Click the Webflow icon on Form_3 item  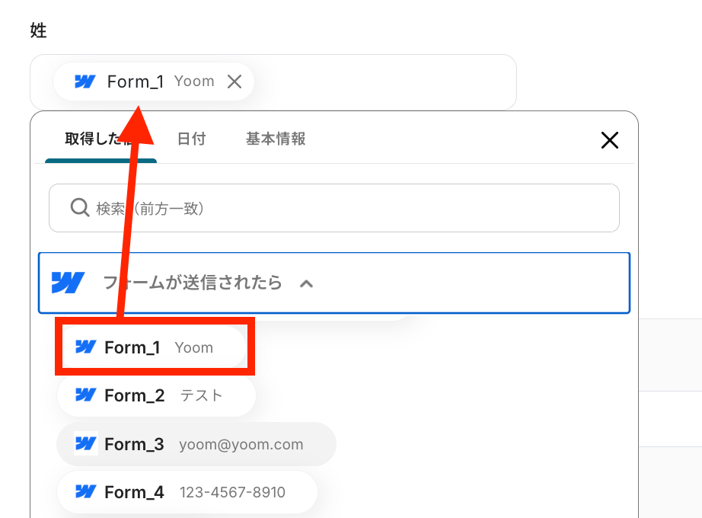85,444
